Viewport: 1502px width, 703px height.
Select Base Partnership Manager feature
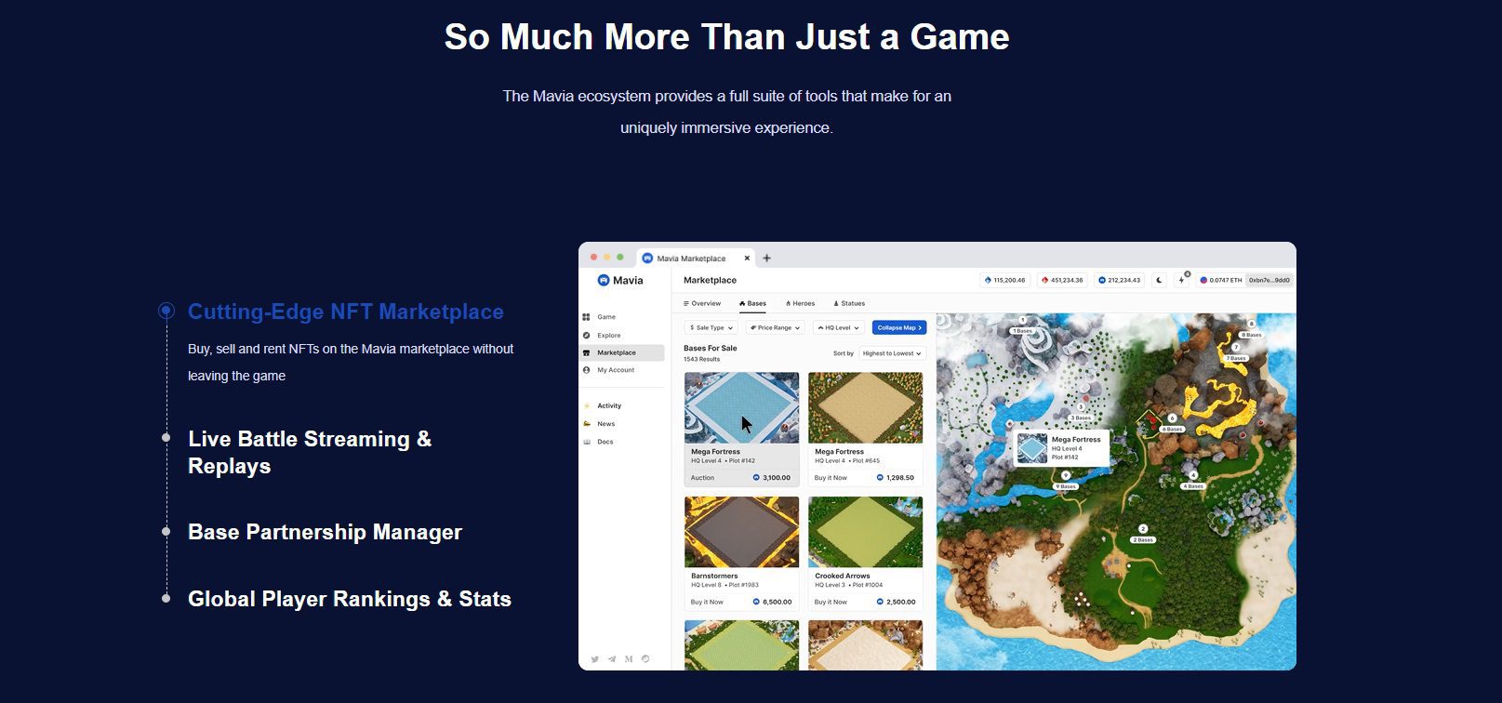click(x=325, y=532)
